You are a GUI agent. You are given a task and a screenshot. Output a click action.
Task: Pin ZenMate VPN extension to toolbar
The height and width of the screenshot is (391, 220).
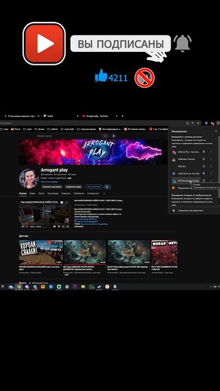coord(204,181)
